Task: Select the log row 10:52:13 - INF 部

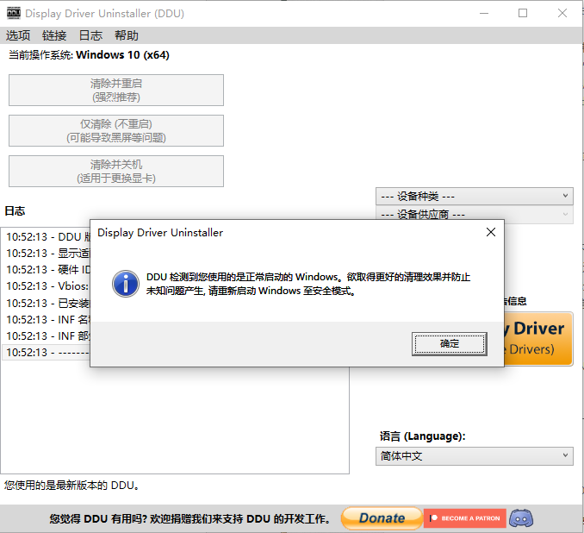Action: [x=47, y=336]
